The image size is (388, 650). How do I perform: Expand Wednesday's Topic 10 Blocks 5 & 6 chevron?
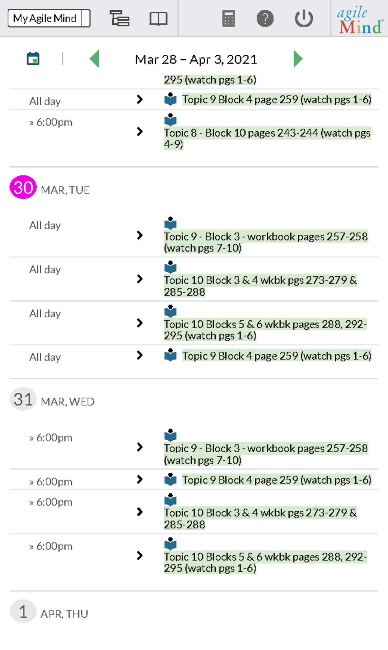point(140,556)
